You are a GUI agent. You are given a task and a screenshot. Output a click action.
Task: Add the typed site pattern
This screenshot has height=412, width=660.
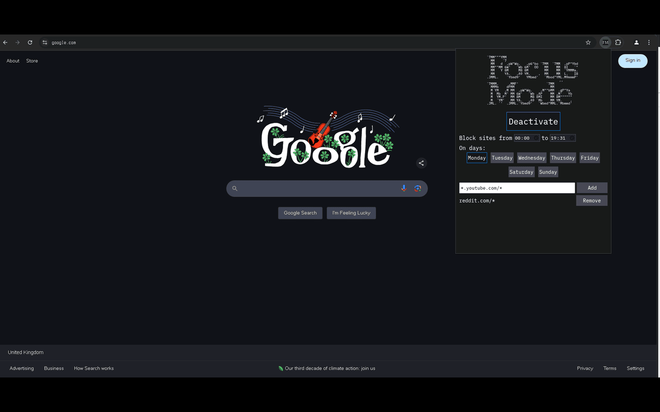coord(592,188)
